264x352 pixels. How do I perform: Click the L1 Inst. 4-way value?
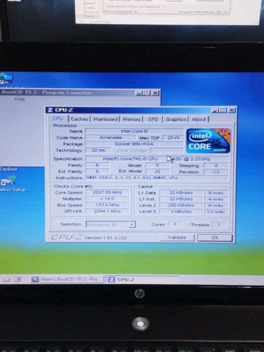tap(216, 199)
